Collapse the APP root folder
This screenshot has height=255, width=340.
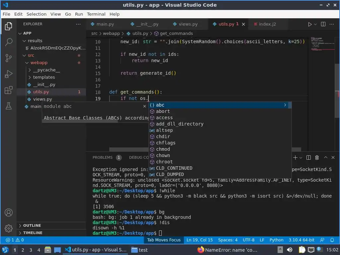[20, 34]
